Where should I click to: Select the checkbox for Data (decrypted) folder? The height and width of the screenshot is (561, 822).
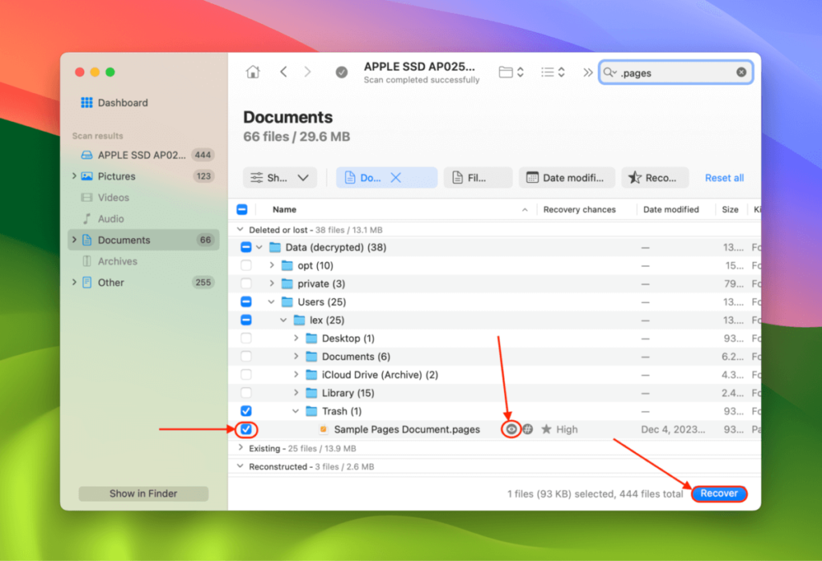pyautogui.click(x=246, y=247)
